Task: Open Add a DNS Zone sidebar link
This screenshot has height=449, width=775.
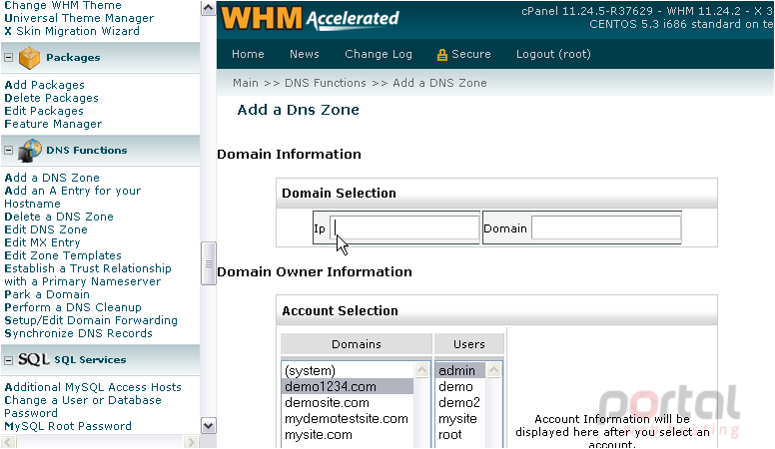Action: click(x=51, y=178)
